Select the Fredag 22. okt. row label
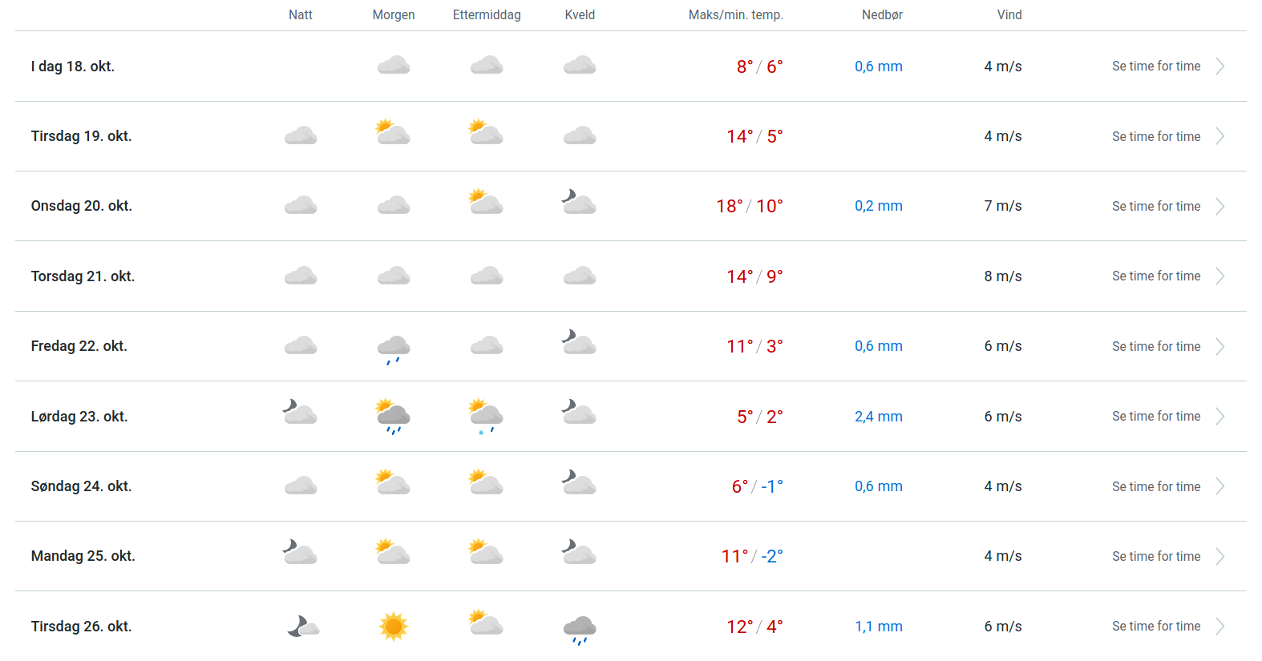1262x661 pixels. click(79, 346)
